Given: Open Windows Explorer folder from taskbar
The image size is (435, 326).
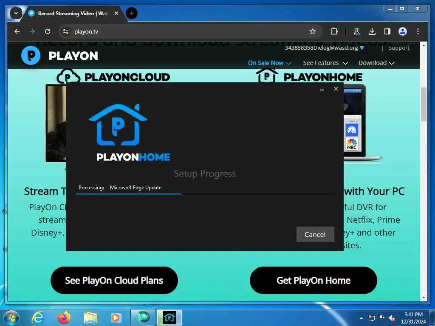Looking at the screenshot, I should click(x=90, y=318).
